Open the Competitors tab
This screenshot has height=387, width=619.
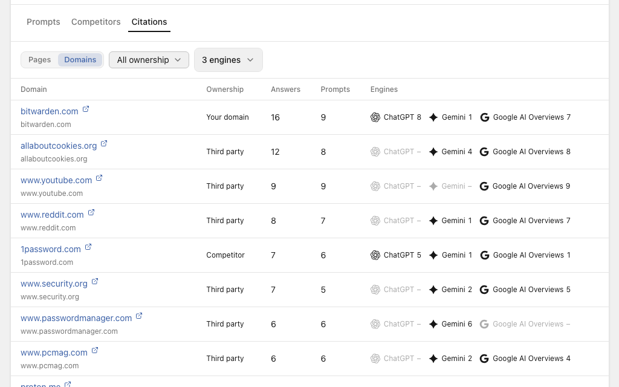[96, 22]
